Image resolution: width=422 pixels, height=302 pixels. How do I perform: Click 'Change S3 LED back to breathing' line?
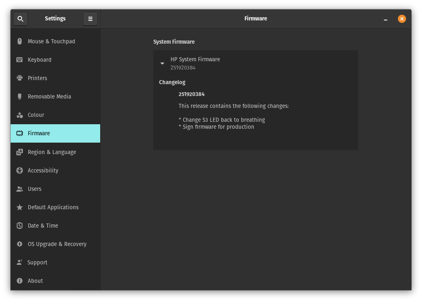(x=222, y=120)
